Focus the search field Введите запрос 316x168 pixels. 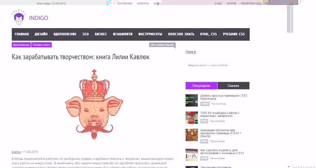(217, 65)
